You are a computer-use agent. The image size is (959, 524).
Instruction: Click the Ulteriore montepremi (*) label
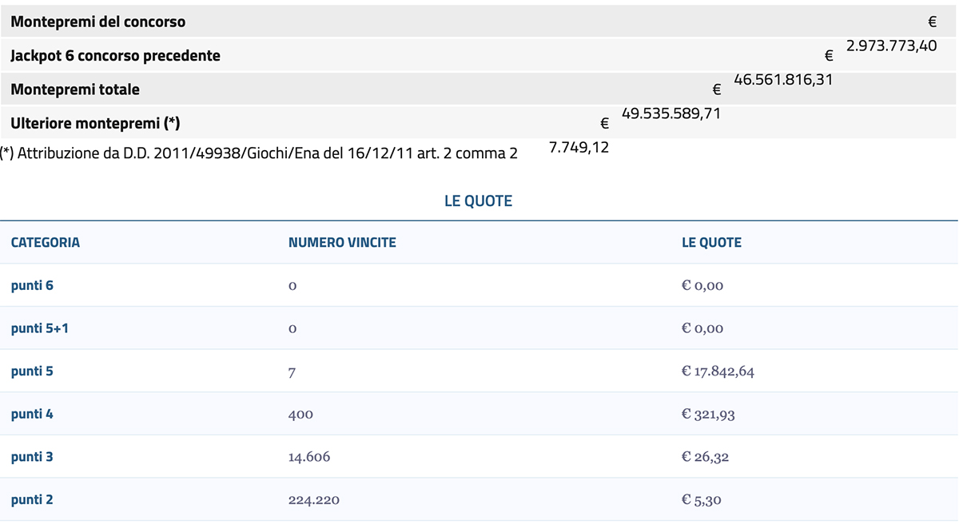click(95, 124)
